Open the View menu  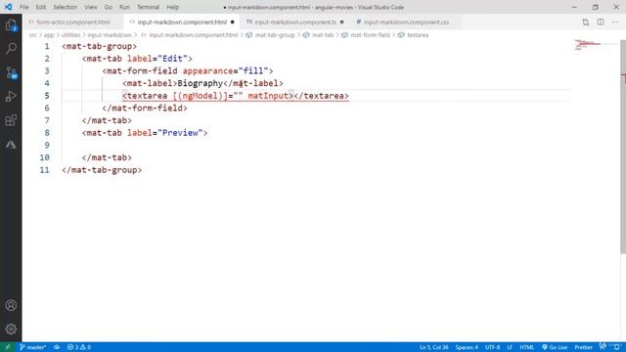91,7
